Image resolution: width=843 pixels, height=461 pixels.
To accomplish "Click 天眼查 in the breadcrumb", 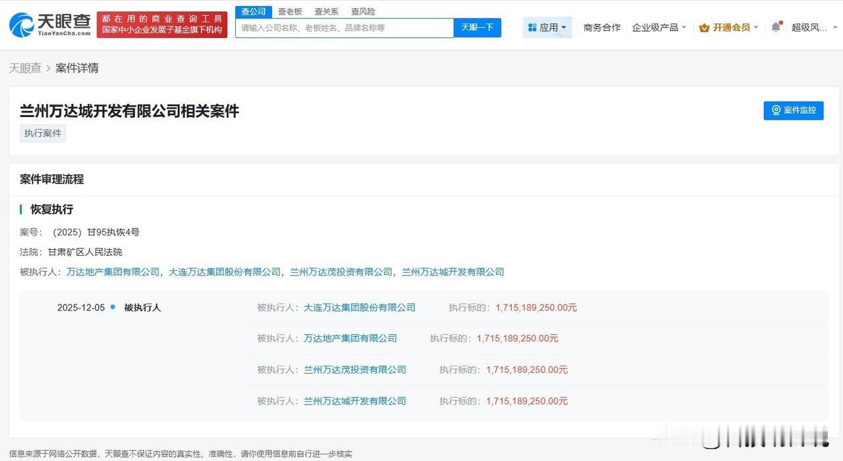I will (x=25, y=68).
